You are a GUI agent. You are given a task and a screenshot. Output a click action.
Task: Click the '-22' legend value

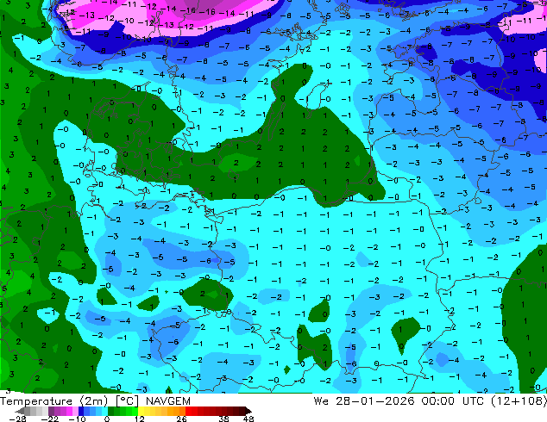[49, 419]
